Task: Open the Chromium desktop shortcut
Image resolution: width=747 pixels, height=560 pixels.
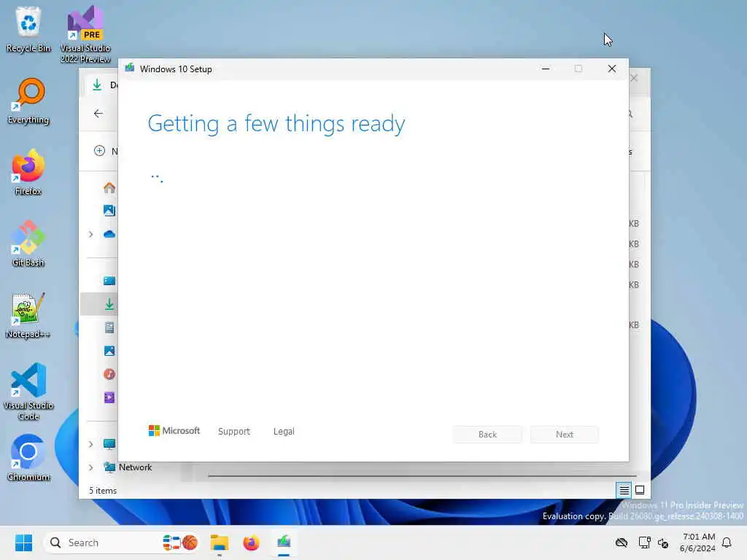Action: pyautogui.click(x=28, y=458)
